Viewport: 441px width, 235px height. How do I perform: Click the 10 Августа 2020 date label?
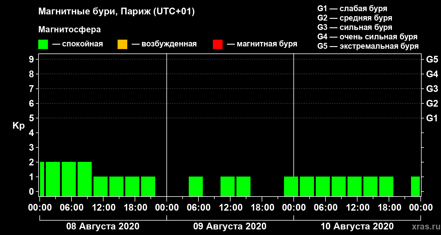click(357, 226)
